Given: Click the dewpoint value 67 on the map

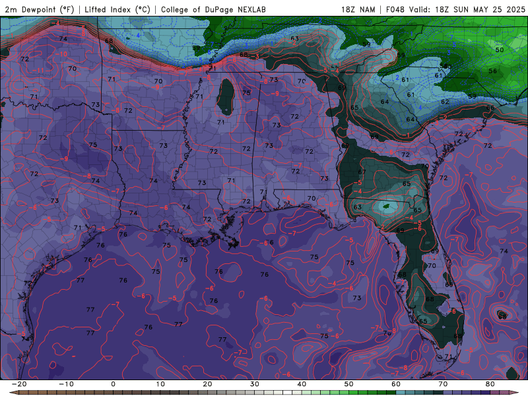Looking at the screenshot, I should tap(362, 172).
